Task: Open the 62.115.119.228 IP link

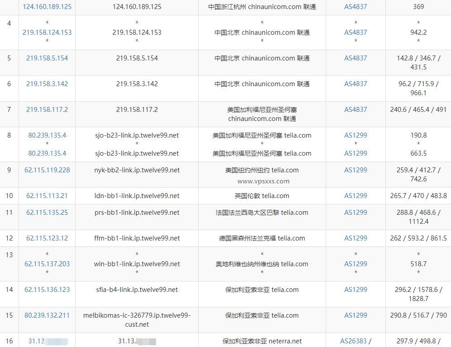Action: (47, 170)
